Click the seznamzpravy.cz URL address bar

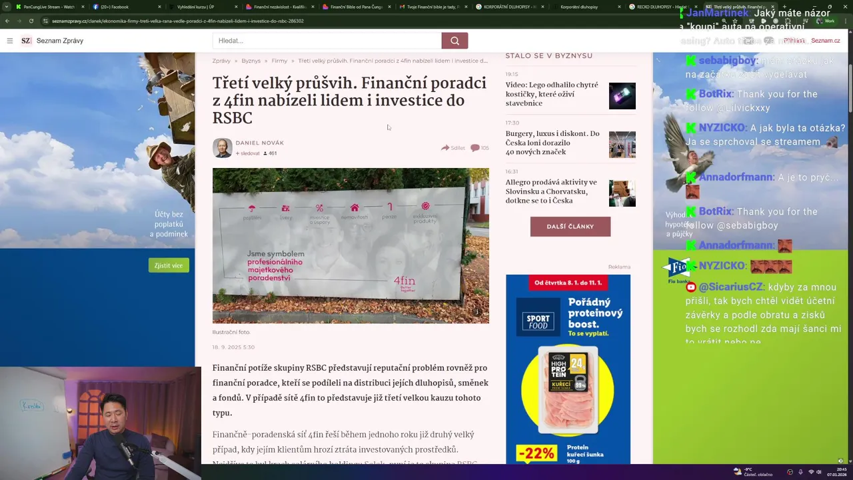pos(178,21)
